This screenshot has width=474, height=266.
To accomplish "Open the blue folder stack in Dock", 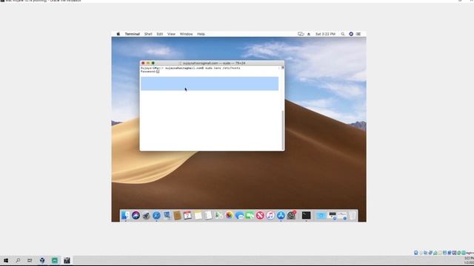I will pyautogui.click(x=321, y=215).
